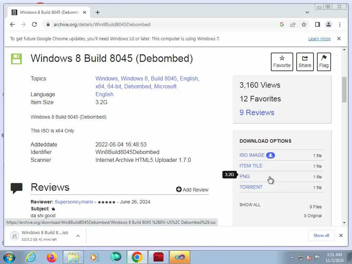Click the muted volume tray icon
Screen dimensions: 352x264
[x=309, y=258]
